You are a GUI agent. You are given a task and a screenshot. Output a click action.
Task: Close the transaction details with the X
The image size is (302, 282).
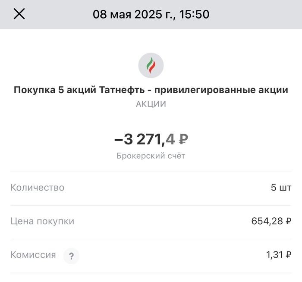(19, 14)
